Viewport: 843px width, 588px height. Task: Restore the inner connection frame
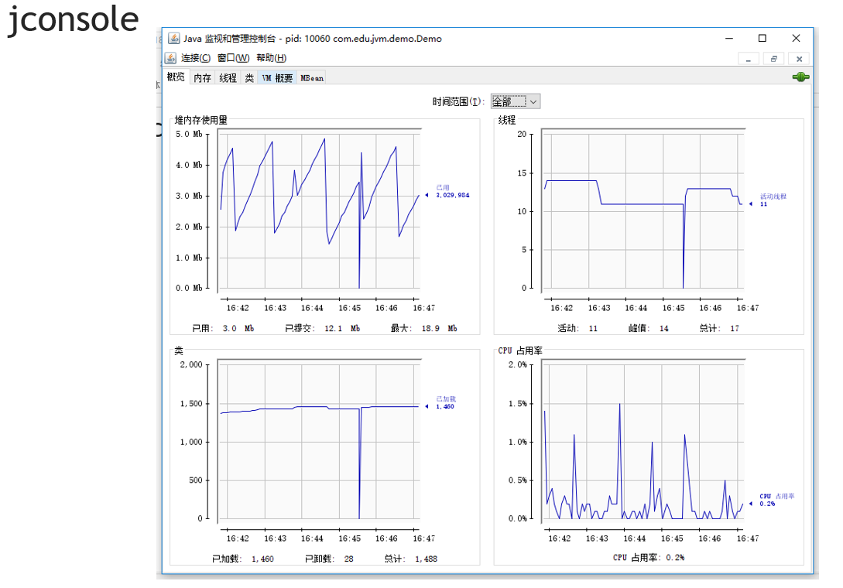pos(773,59)
